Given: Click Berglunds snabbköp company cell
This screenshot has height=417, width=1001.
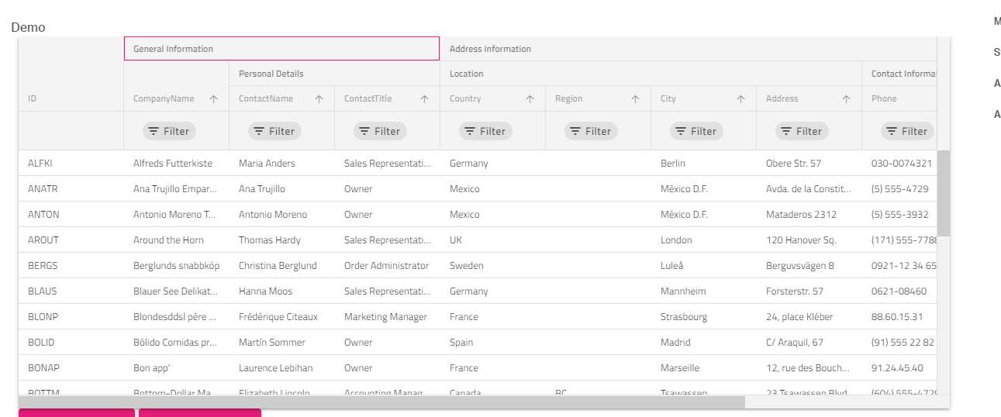Looking at the screenshot, I should pyautogui.click(x=176, y=266).
